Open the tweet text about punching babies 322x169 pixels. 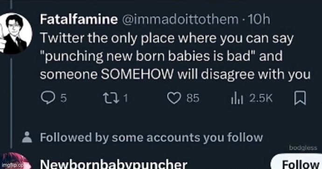(175, 56)
